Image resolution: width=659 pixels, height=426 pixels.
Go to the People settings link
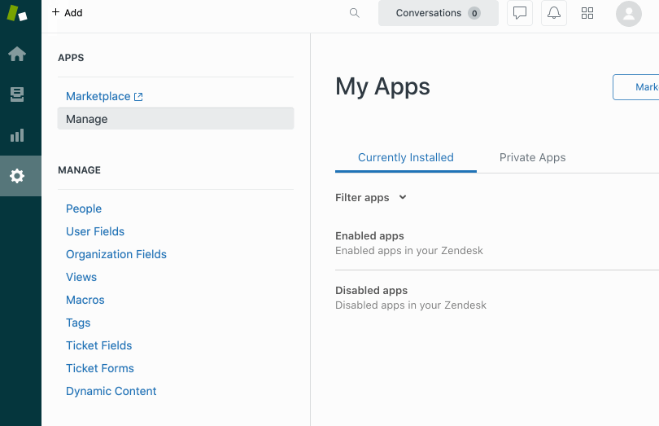click(84, 209)
